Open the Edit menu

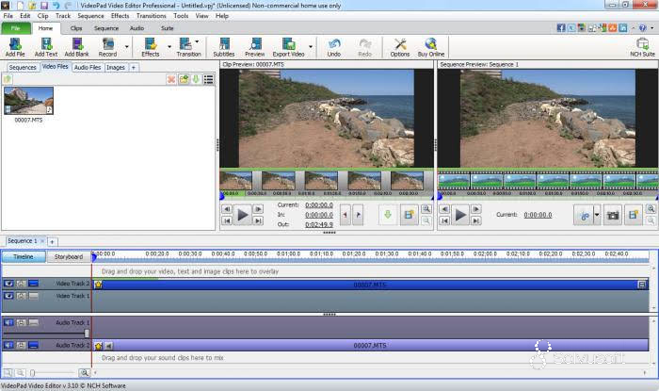click(x=25, y=16)
